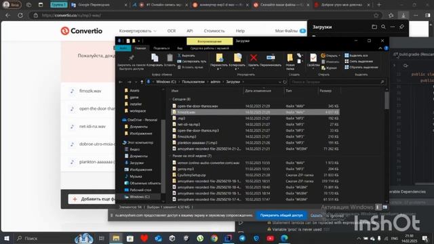Screen dimensions: 434x244
Task: Click Select all (Выделить все) in ribbon
Action: [356, 56]
